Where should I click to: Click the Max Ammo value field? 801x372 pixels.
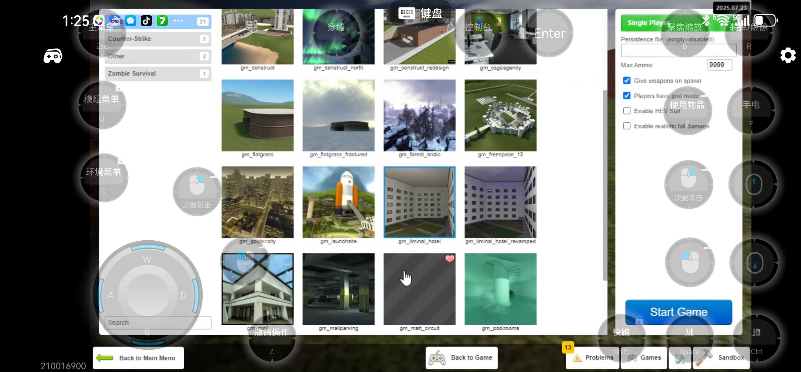coord(719,65)
